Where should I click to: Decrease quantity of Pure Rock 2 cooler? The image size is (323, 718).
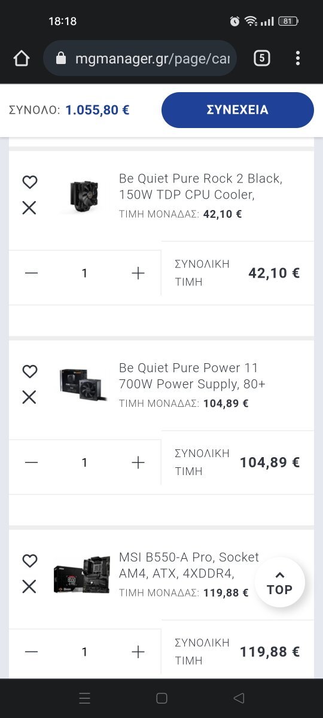click(32, 273)
